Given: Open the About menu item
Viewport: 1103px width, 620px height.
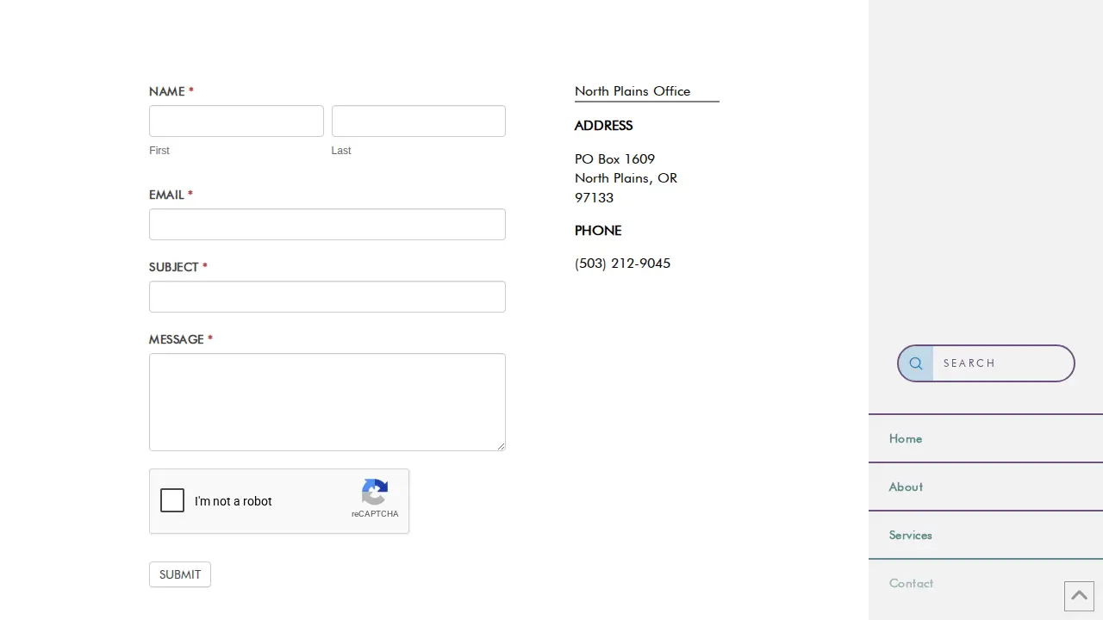Looking at the screenshot, I should click(986, 487).
